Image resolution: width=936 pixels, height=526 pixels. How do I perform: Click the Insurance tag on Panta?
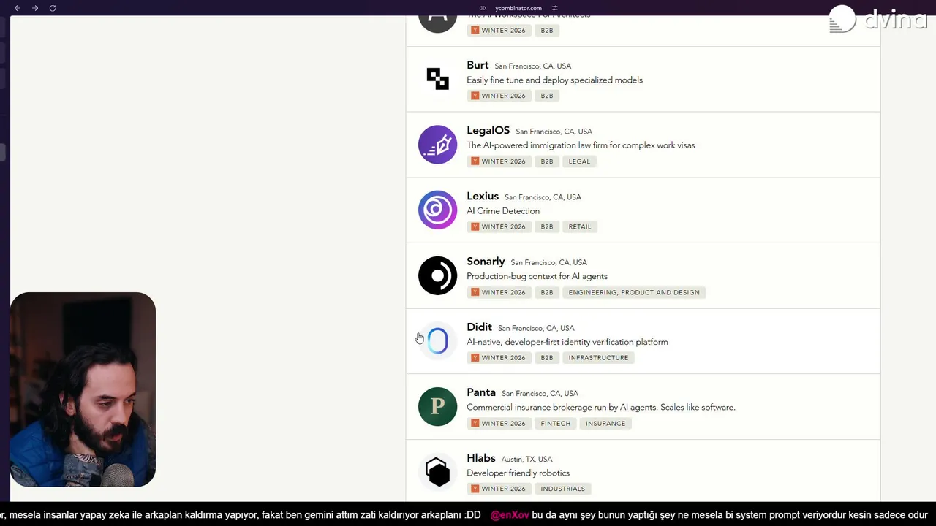(x=605, y=423)
